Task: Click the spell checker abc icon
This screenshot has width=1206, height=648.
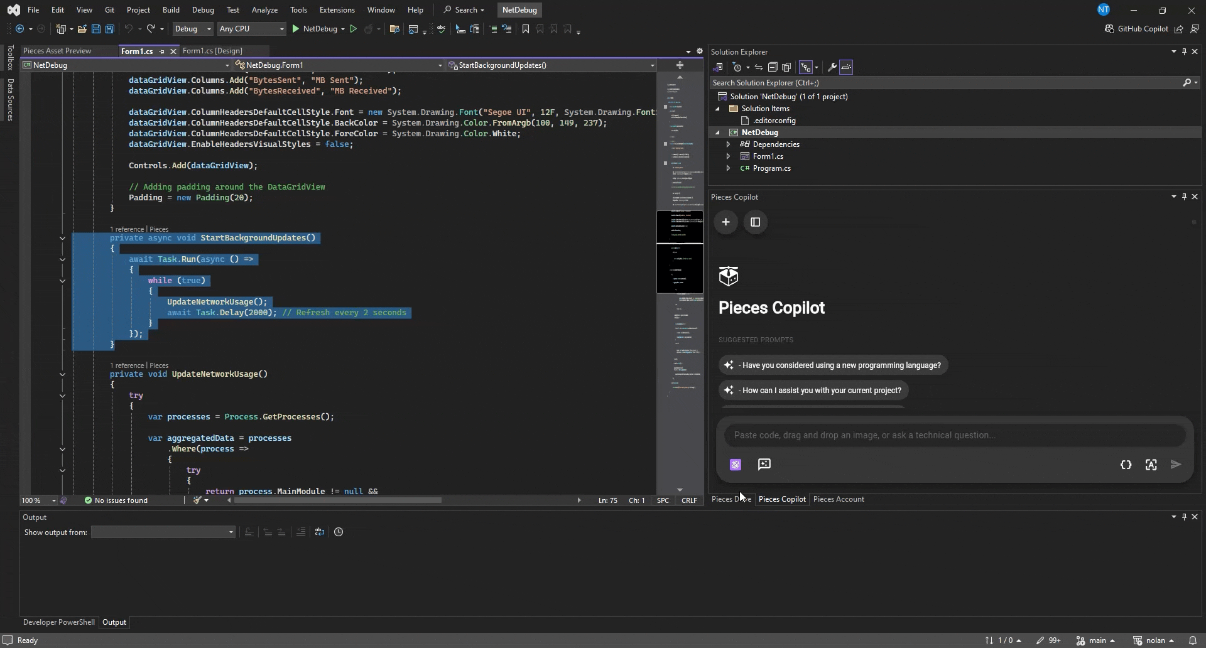Action: tap(441, 29)
